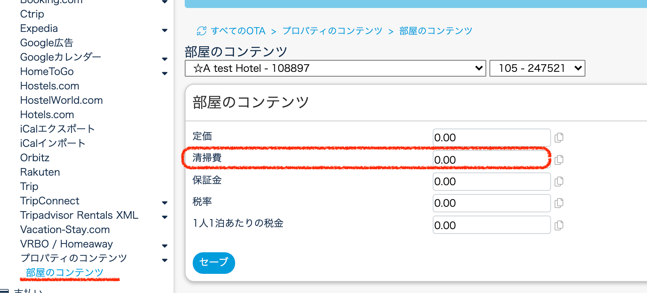647x293 pixels.
Task: Focus the 税率 tax rate input field
Action: (x=491, y=203)
